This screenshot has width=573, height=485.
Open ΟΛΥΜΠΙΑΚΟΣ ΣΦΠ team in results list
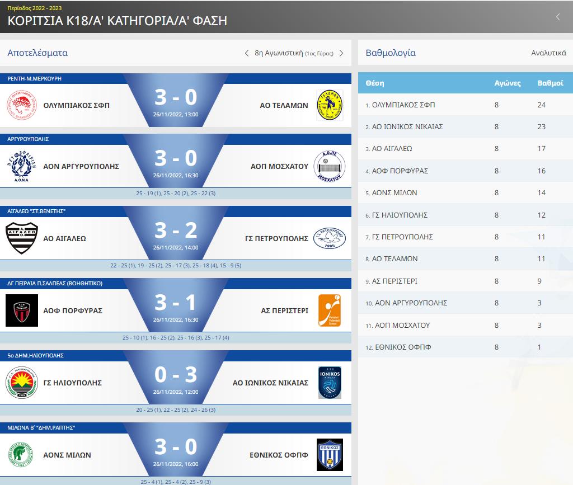(76, 106)
